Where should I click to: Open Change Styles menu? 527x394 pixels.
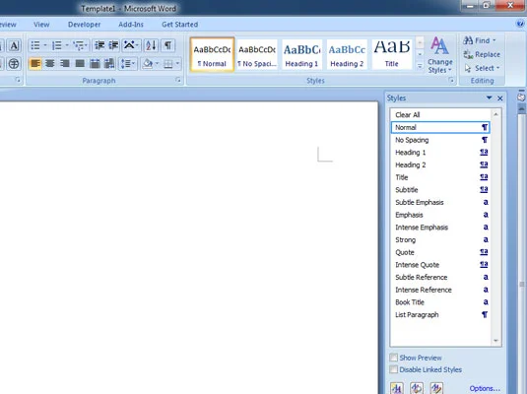tap(439, 55)
